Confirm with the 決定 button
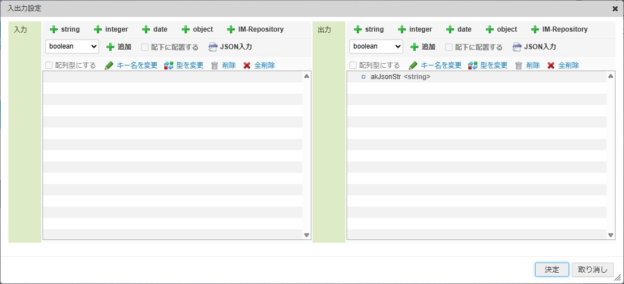The height and width of the screenshot is (284, 624). (552, 270)
